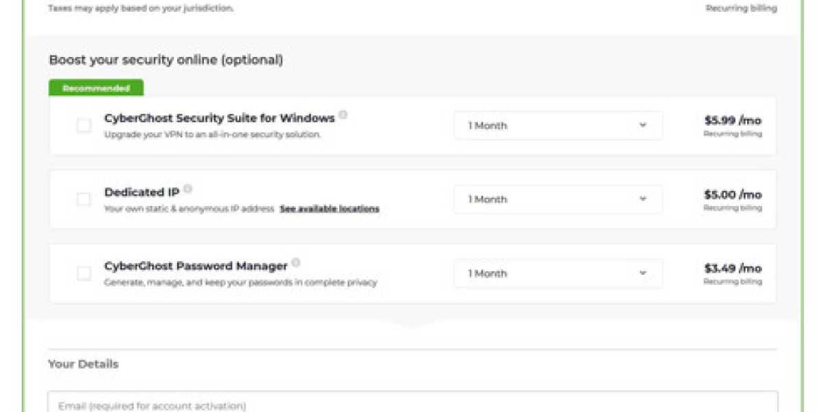This screenshot has height=412, width=824.
Task: Click the Your Details section heading
Action: 83,364
